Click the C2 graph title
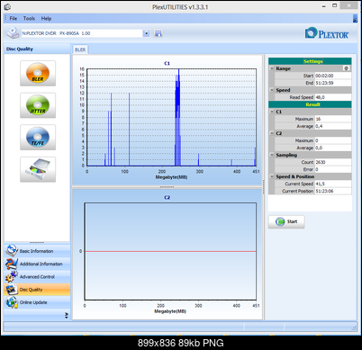This screenshot has width=362, height=350. point(167,197)
